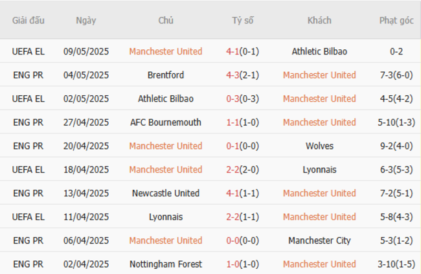
Task: Open the Brentford team link
Action: point(165,75)
